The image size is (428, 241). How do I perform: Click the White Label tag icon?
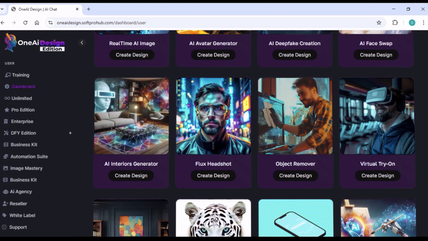point(5,215)
